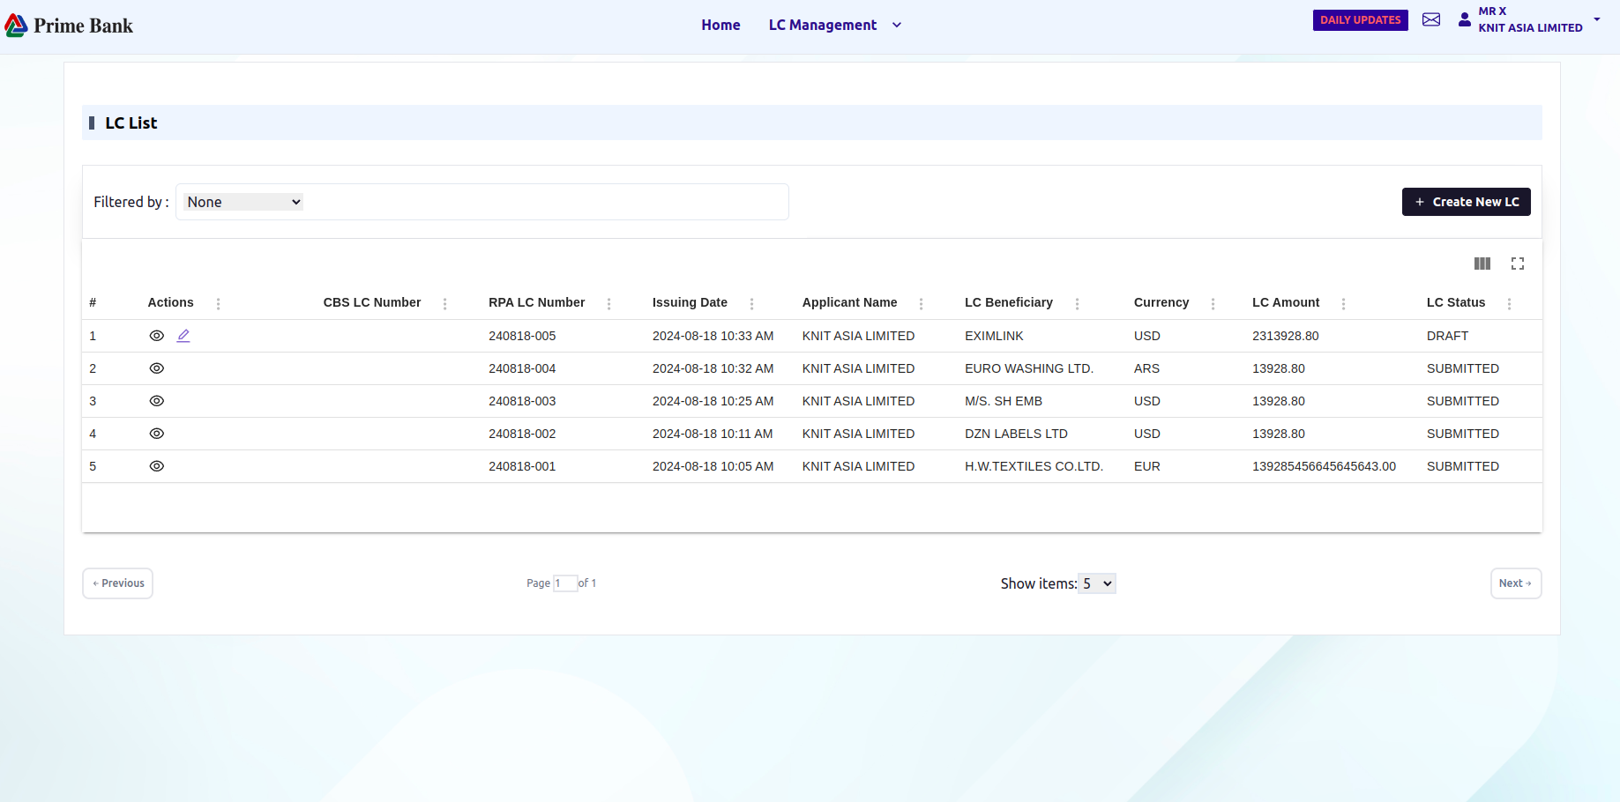Open Actions column options menu

click(x=218, y=303)
